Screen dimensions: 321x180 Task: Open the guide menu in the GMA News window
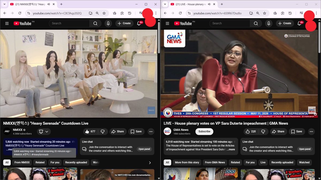[x=167, y=23]
